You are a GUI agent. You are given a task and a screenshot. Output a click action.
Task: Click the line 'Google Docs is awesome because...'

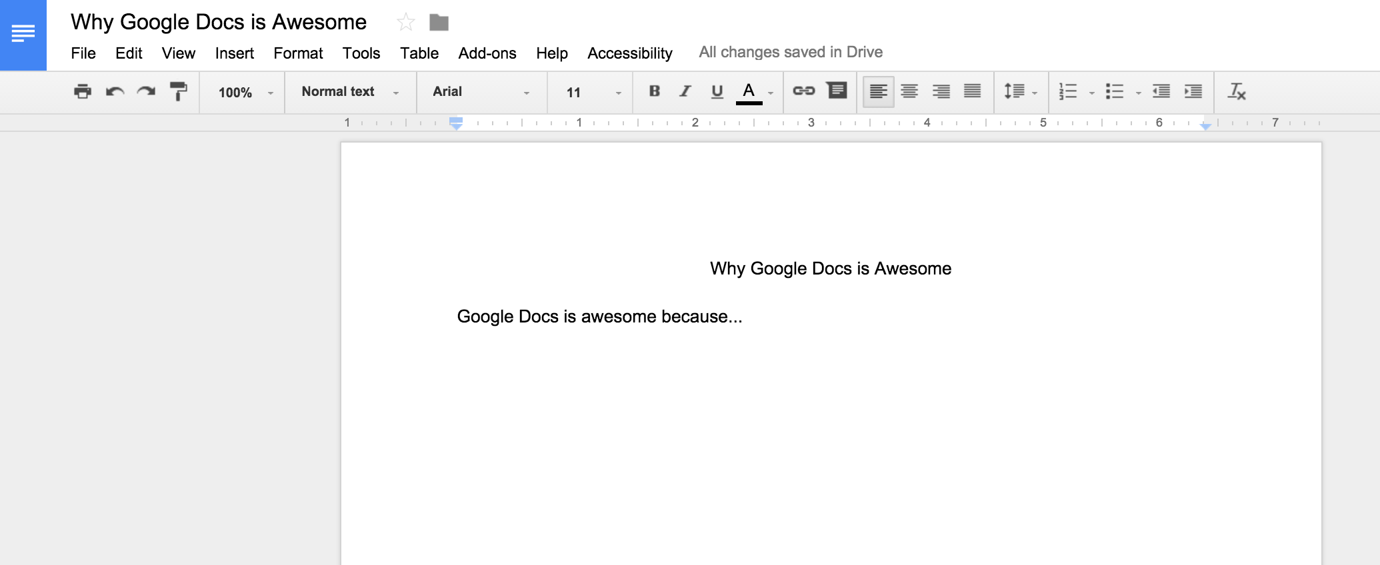tap(599, 316)
